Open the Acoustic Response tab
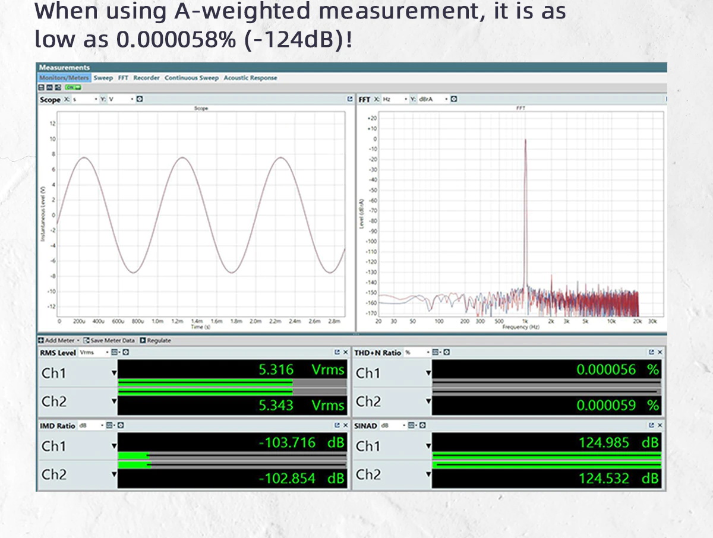Screen dimensions: 713x538 [x=250, y=78]
